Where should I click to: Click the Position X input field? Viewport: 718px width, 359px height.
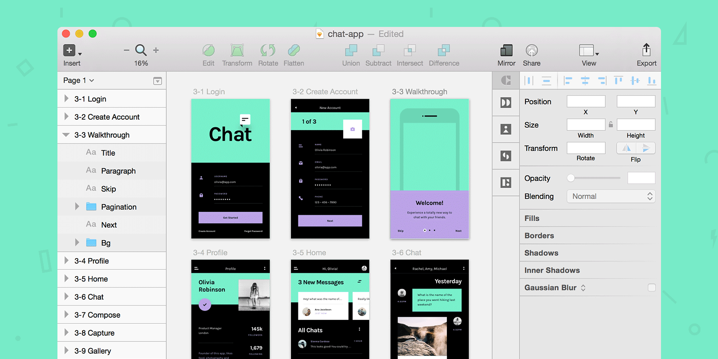pos(586,101)
